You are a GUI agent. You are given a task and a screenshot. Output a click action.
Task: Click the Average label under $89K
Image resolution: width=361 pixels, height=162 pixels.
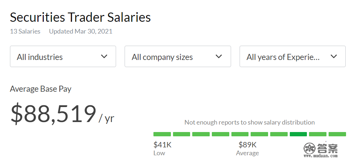tap(247, 153)
